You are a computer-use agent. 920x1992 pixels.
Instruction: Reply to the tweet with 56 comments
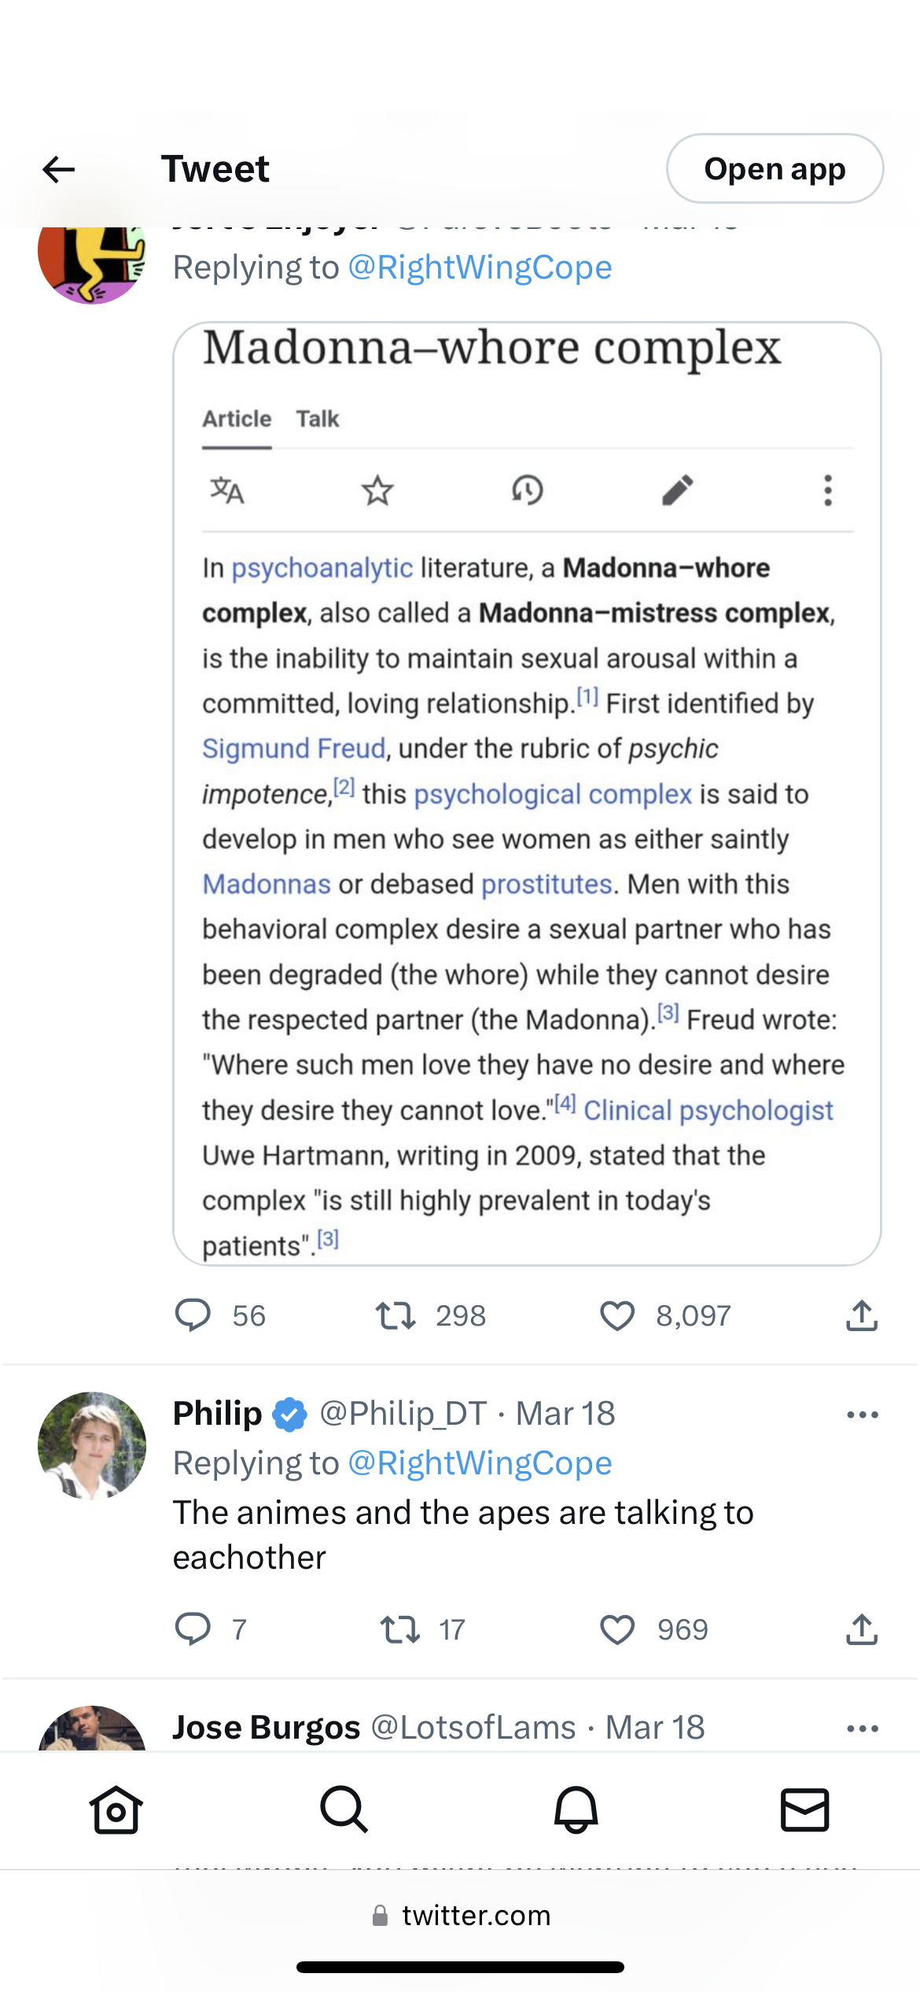pos(193,1315)
